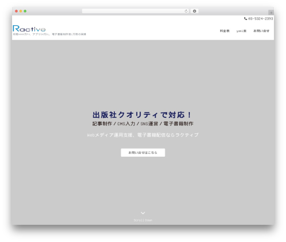The height and width of the screenshot is (242, 286).
Task: Minimize the window with the yellow button
Action: pyautogui.click(x=21, y=11)
